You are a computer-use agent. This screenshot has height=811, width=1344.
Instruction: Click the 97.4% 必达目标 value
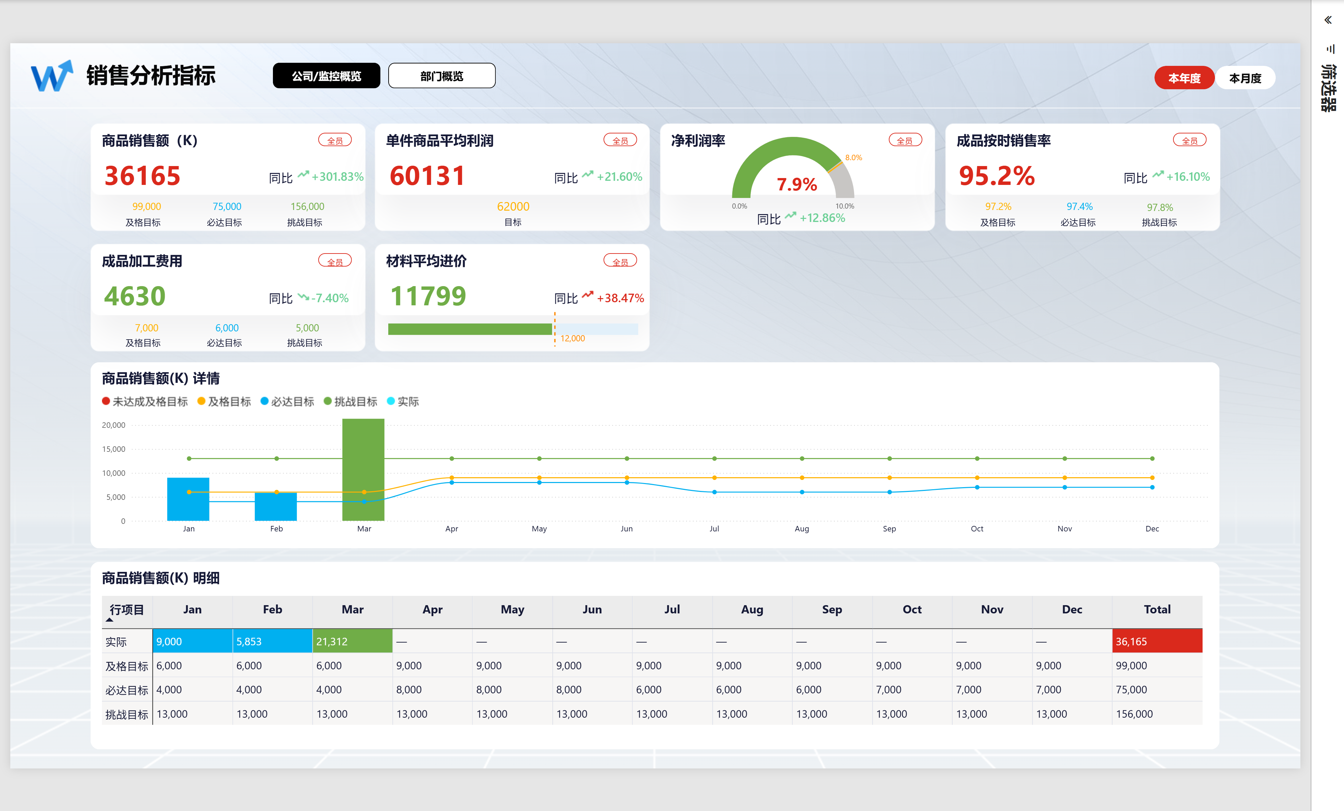click(1079, 207)
